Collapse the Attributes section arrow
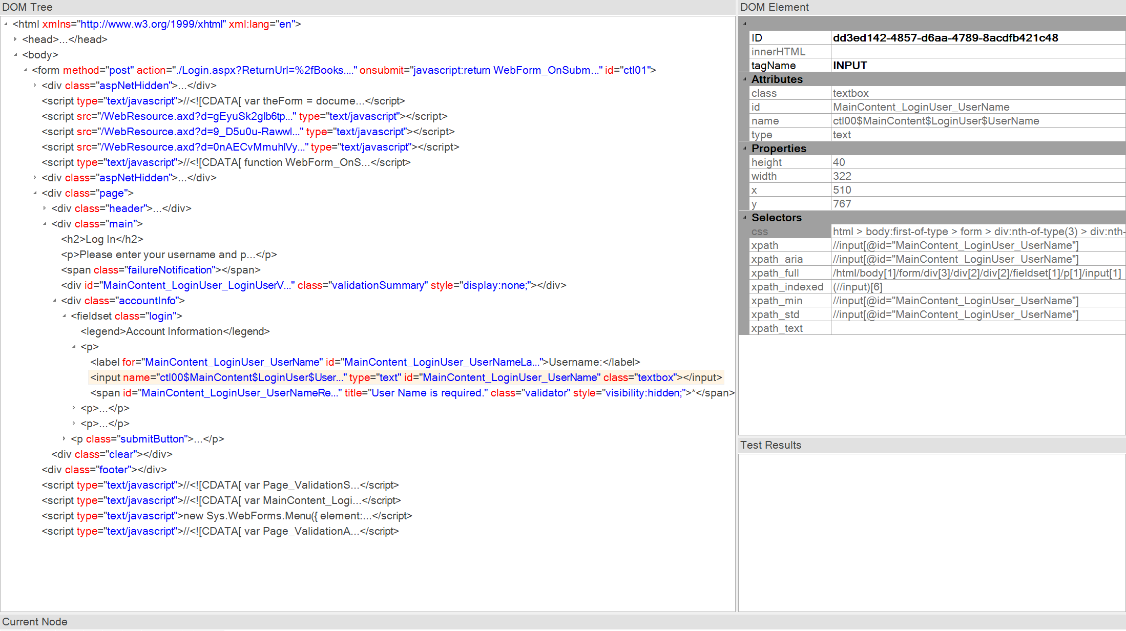 [745, 79]
